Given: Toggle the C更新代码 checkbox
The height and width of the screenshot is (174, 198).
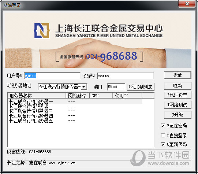Looking at the screenshot, I should [x=163, y=144].
